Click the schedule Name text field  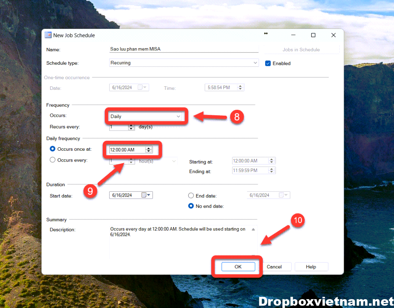(184, 49)
